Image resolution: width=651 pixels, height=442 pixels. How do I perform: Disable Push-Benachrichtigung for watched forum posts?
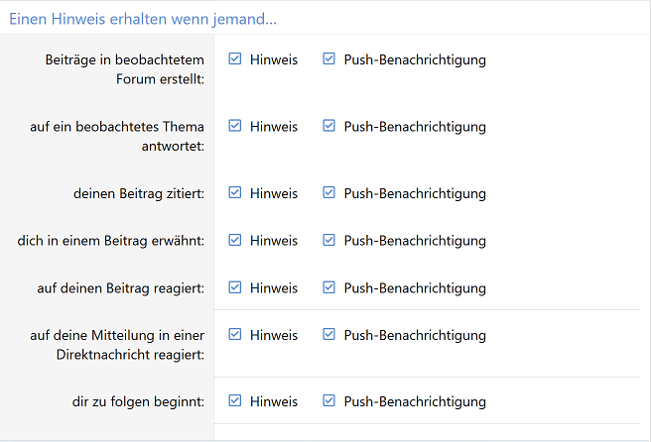click(x=329, y=59)
